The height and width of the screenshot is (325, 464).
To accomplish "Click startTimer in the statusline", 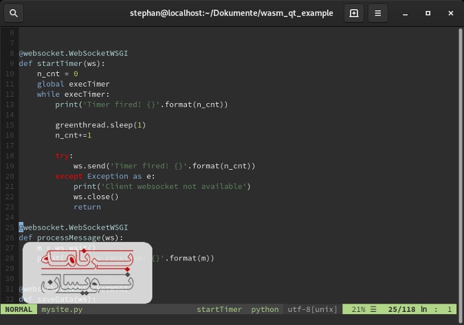I will click(x=219, y=309).
